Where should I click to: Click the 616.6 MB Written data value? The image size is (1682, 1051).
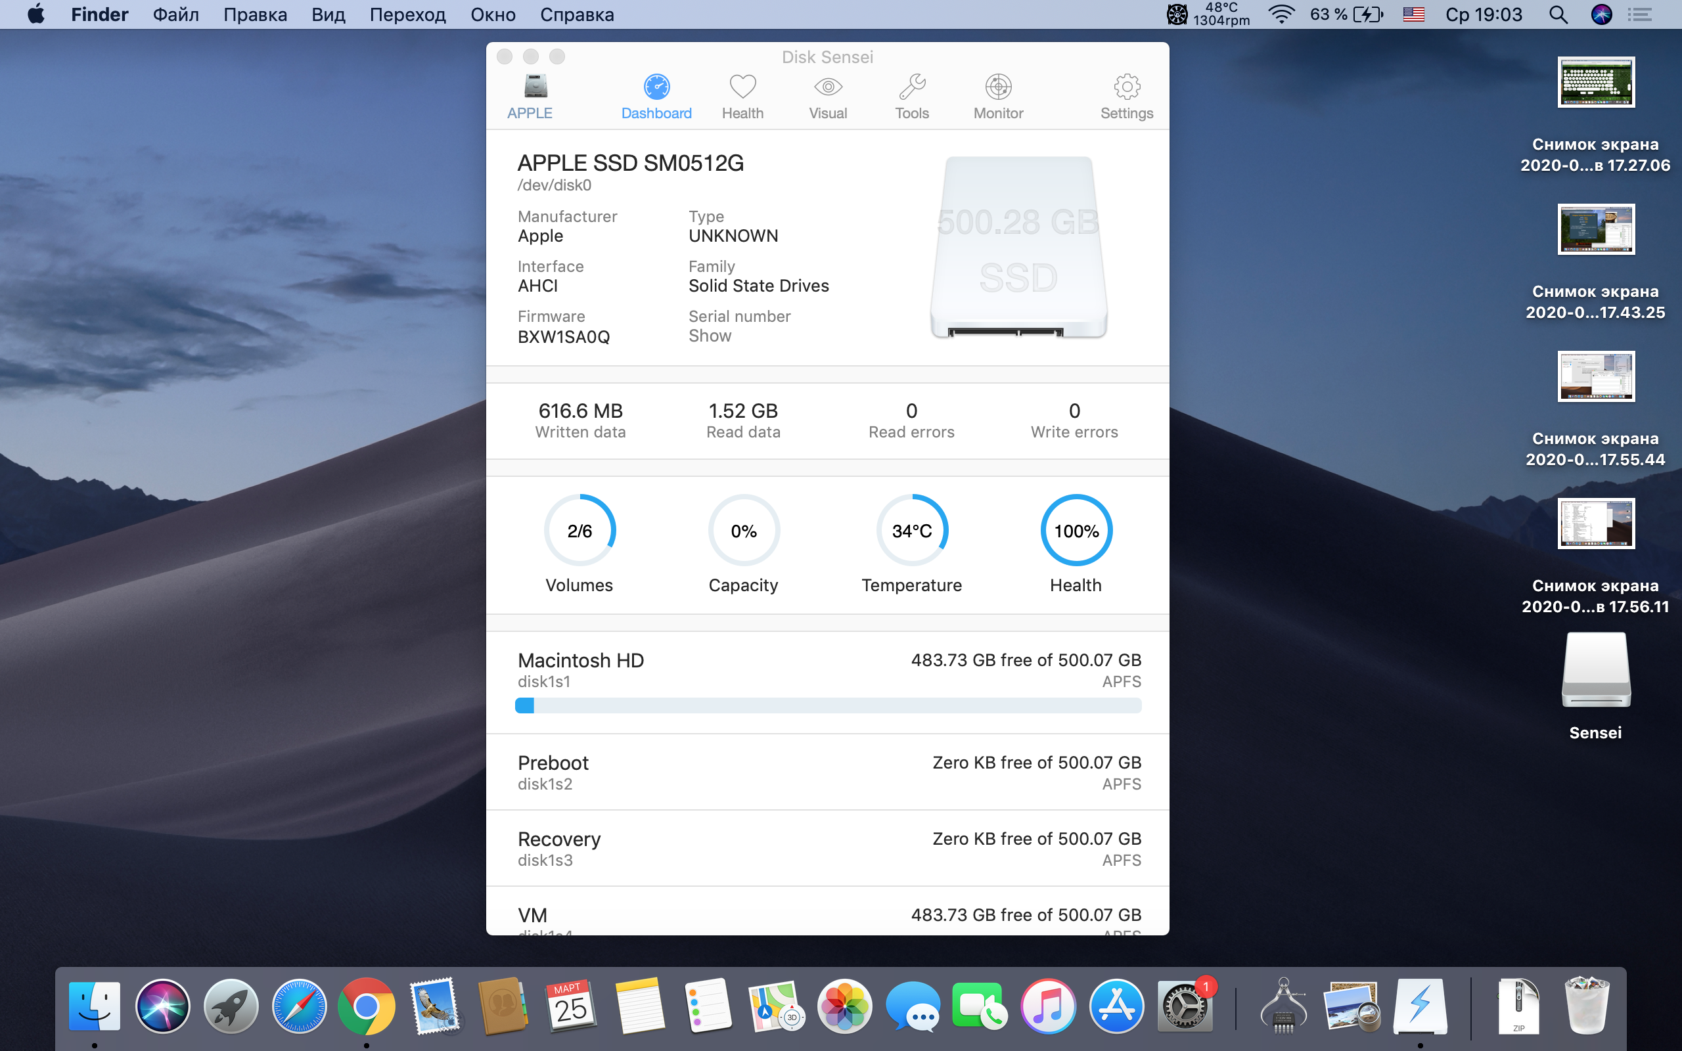pyautogui.click(x=580, y=411)
